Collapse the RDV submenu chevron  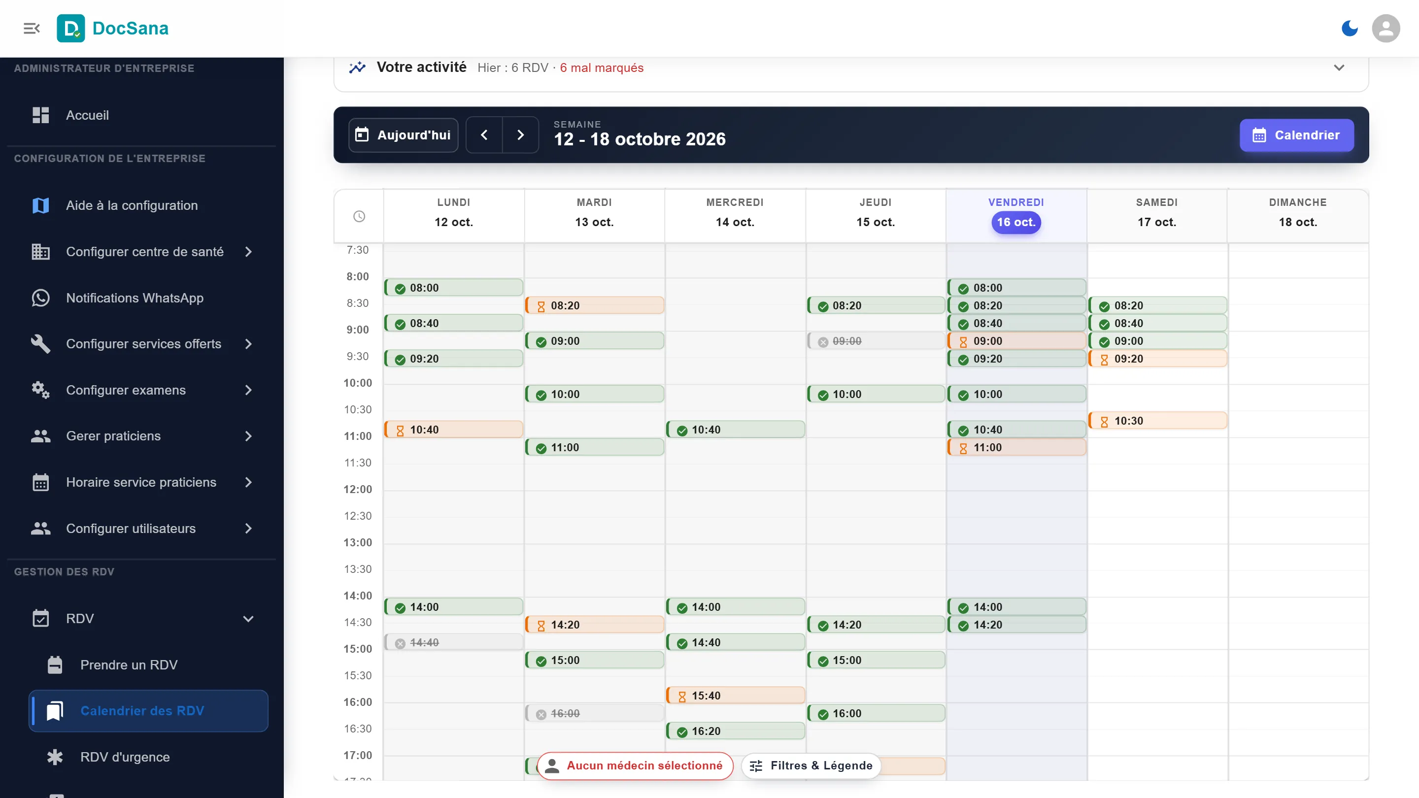[x=248, y=619]
